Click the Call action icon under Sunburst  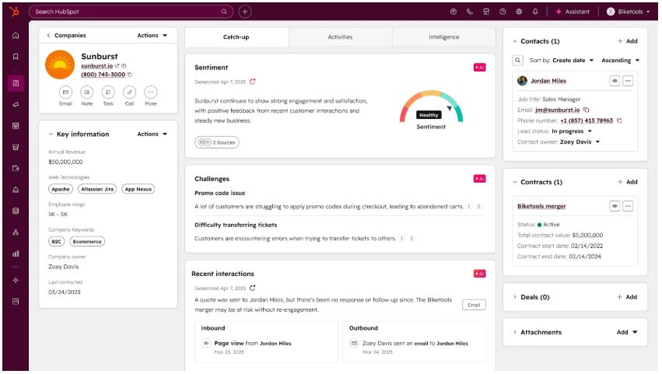[129, 92]
